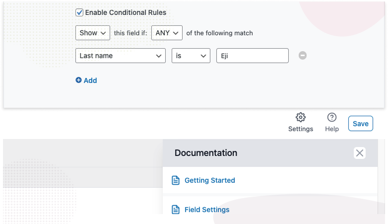Remove the rule with the minus icon
Screen dimensions: 388x224
pos(302,55)
